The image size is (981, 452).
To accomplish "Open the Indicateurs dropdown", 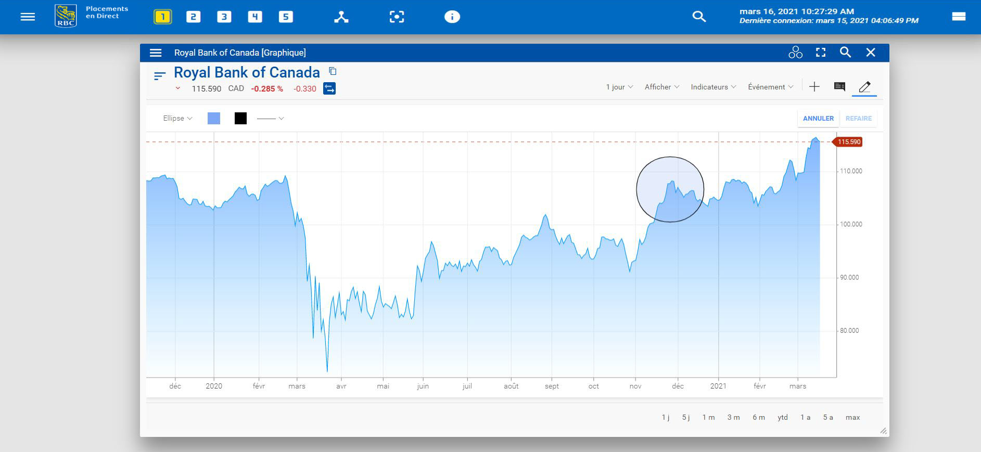I will (714, 87).
